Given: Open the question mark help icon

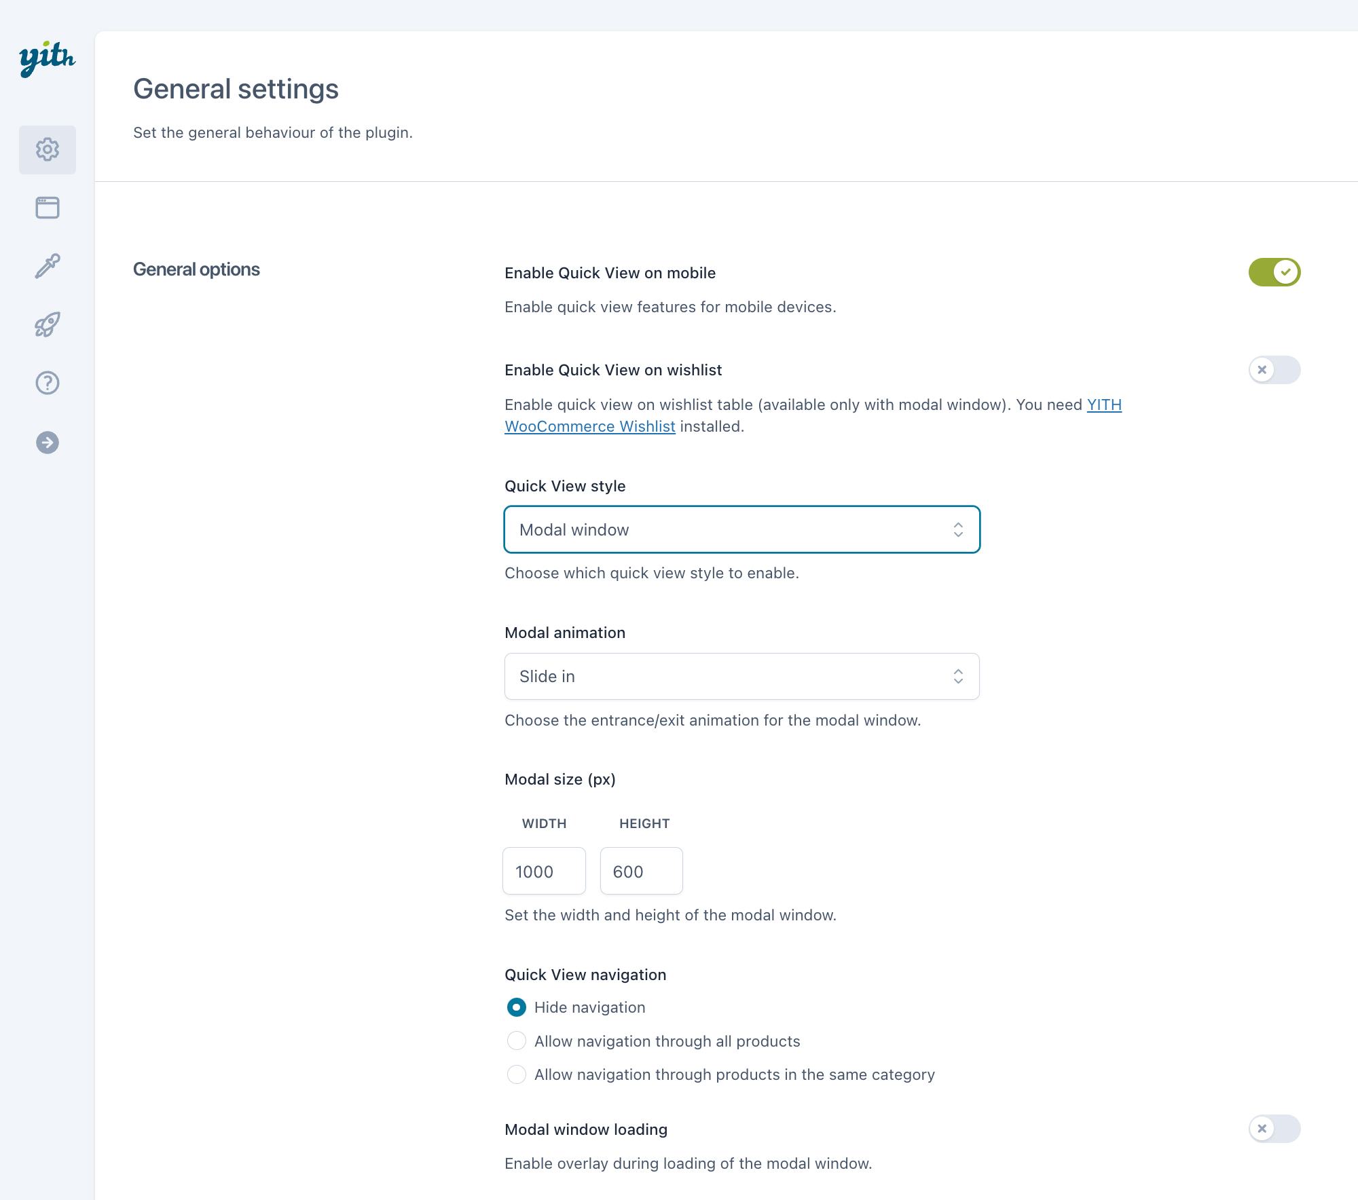Looking at the screenshot, I should click(x=48, y=383).
